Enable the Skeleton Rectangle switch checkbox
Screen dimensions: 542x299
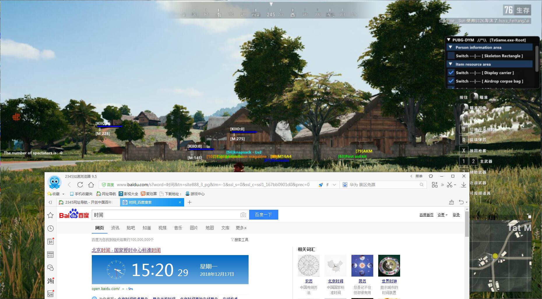451,56
